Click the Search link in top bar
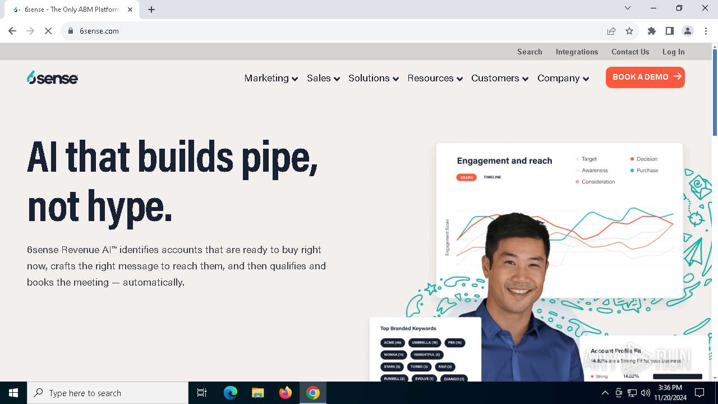The image size is (718, 404). point(530,52)
